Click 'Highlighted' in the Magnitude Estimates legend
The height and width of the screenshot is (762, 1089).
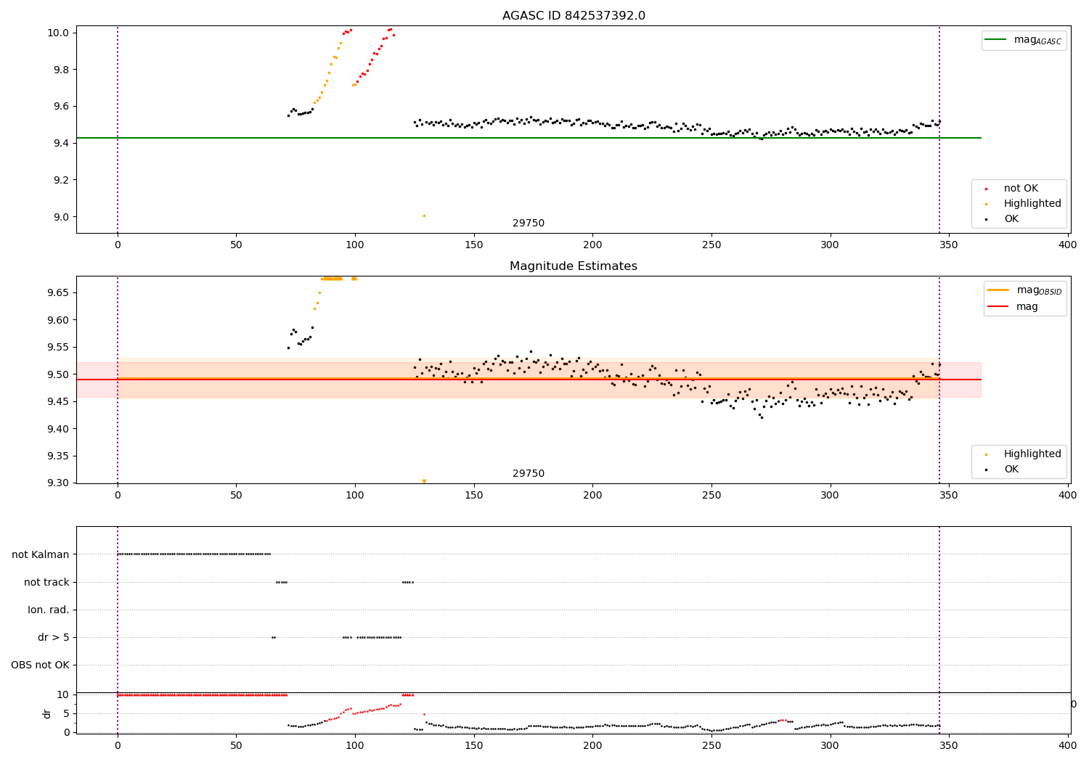(x=1032, y=454)
